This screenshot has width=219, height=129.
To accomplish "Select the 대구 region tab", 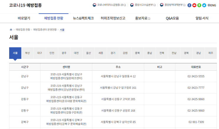I will pos(40,53).
